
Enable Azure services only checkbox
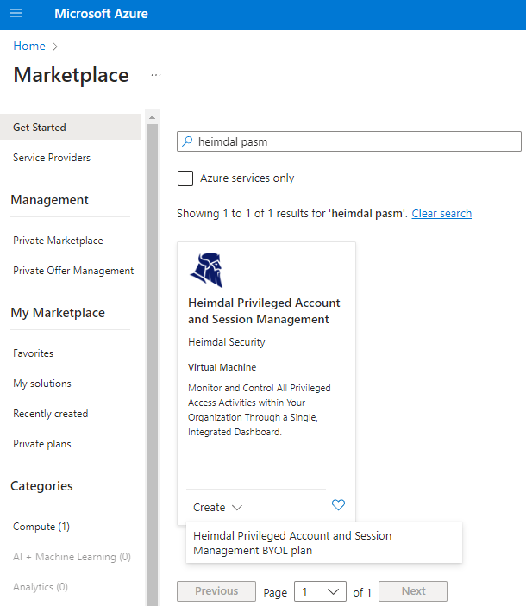(x=185, y=178)
